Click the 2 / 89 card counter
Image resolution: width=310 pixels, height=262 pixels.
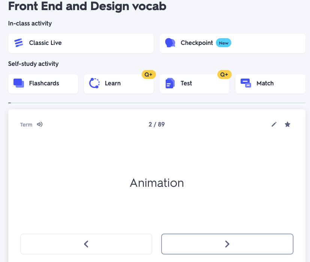click(x=157, y=124)
